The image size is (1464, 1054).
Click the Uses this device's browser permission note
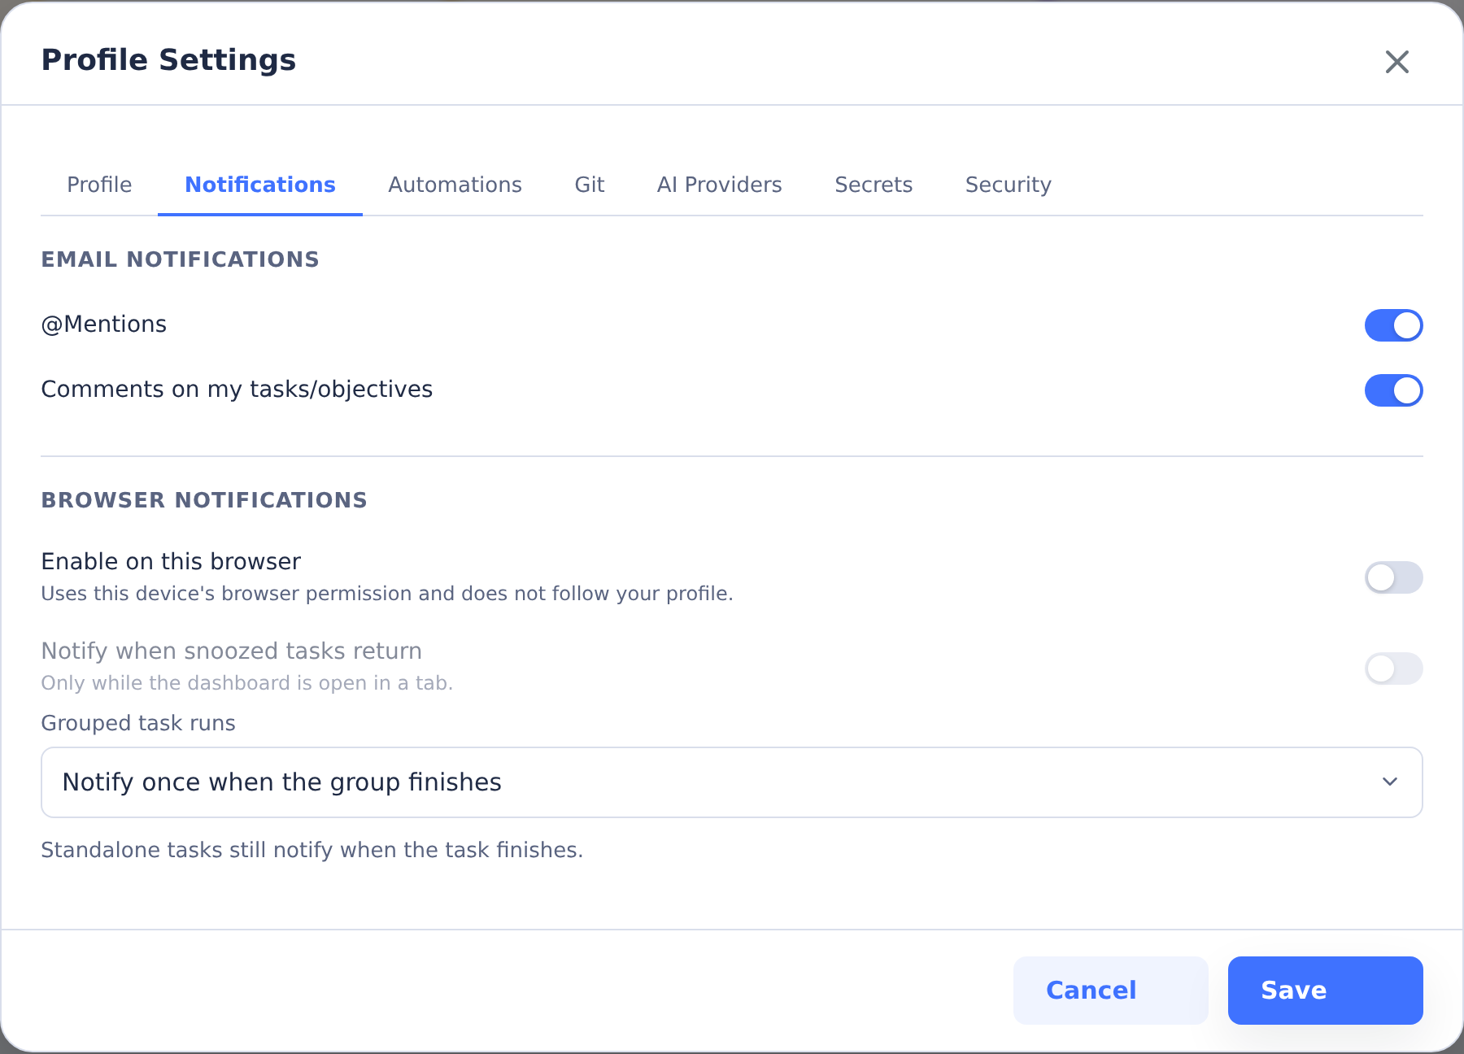pos(387,594)
